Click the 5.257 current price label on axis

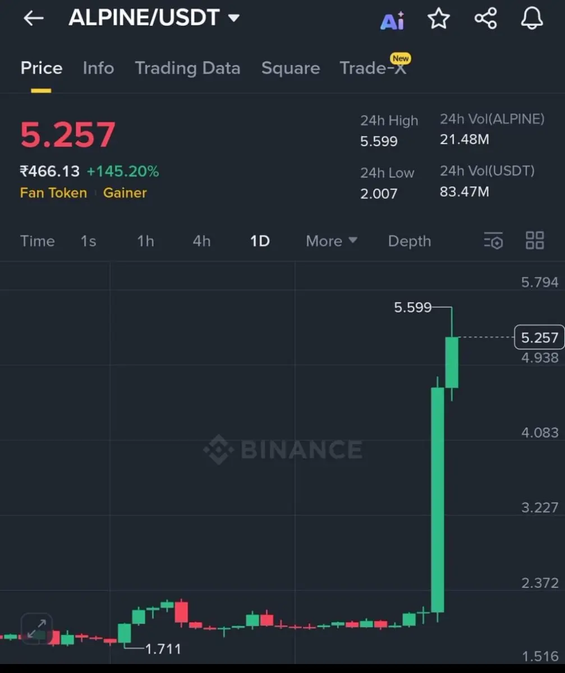click(539, 338)
